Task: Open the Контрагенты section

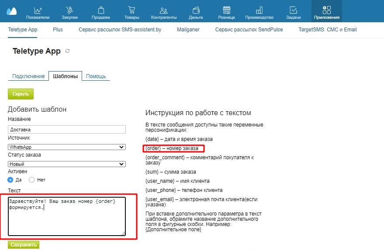Action: (x=163, y=13)
